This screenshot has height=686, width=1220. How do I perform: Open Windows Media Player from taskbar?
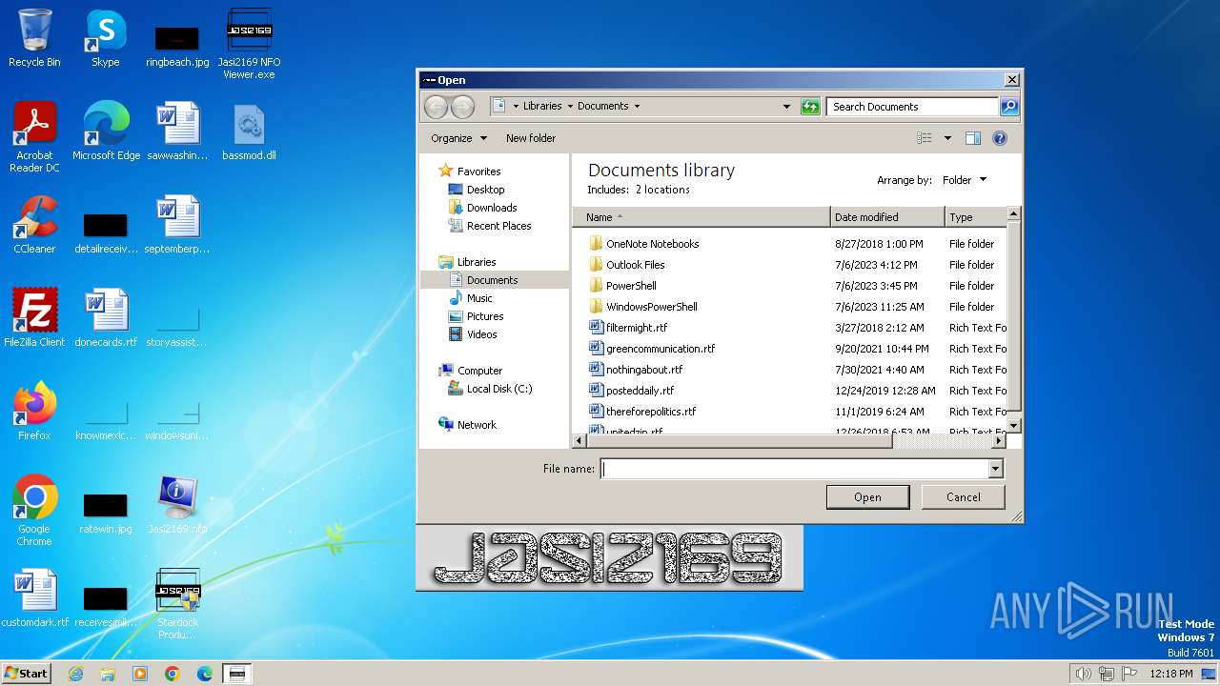point(140,674)
